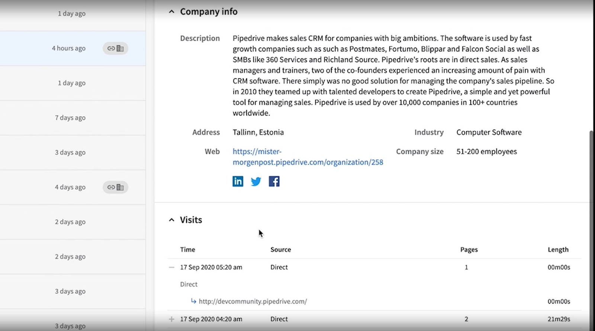This screenshot has height=331, width=595.
Task: Click the Source column header
Action: pyautogui.click(x=280, y=250)
